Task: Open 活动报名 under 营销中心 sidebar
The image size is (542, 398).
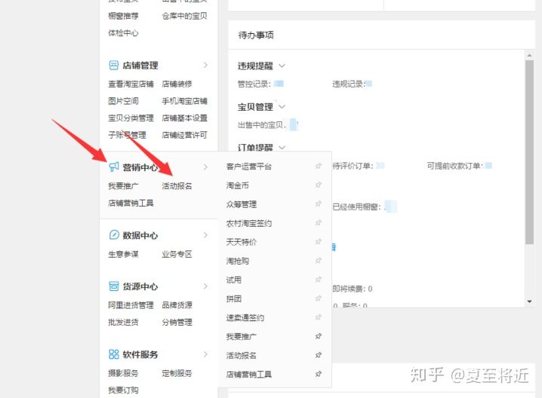Action: [177, 186]
